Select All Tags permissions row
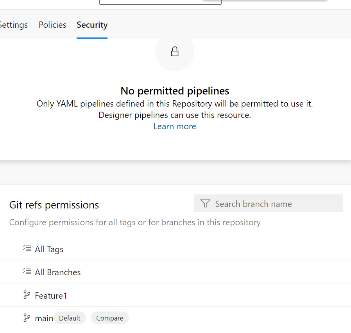Viewport: 351px width, 333px height. pos(175,249)
